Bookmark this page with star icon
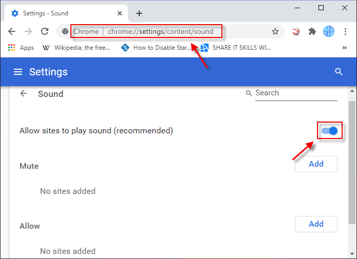Image resolution: width=357 pixels, height=259 pixels. 275,31
